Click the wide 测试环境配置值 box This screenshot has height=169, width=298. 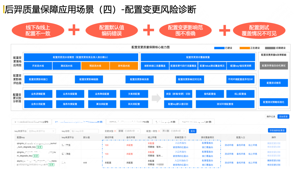click(x=225, y=104)
